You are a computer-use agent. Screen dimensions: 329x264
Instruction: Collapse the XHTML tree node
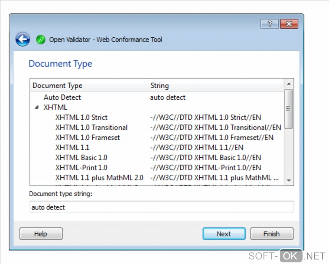(37, 108)
